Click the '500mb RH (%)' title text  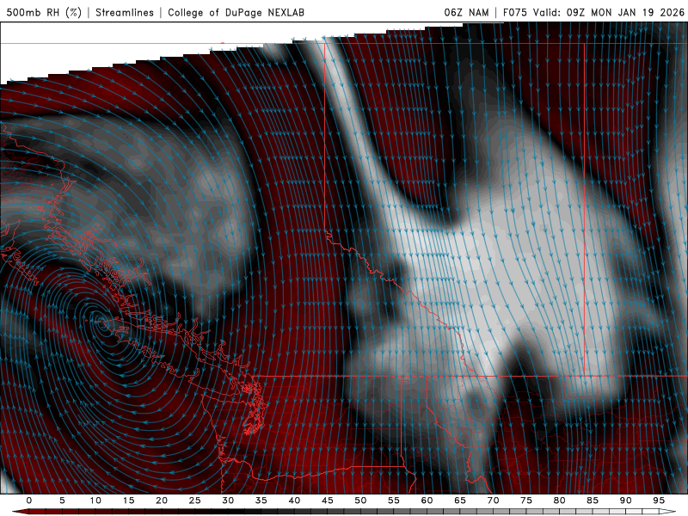click(44, 12)
